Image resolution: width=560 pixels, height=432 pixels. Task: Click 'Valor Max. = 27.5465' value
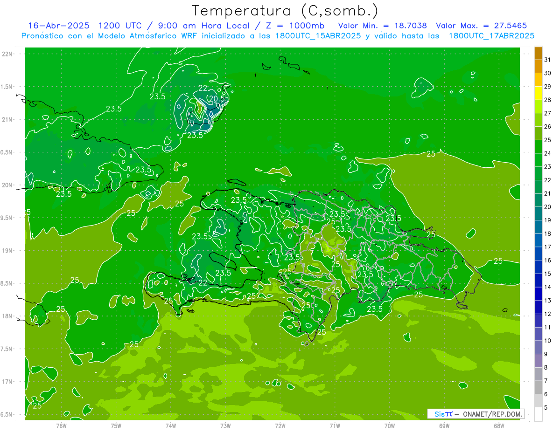point(481,26)
